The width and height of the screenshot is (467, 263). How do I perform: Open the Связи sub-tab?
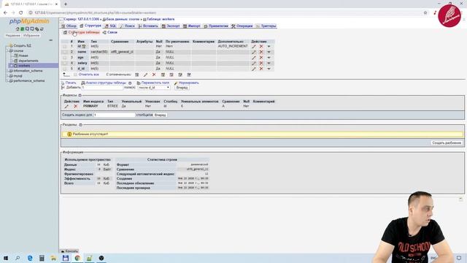pos(110,32)
